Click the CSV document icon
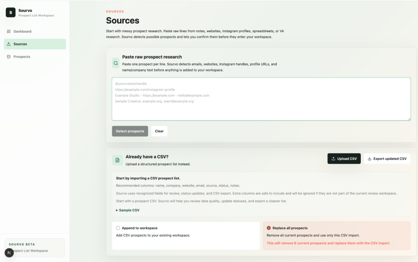Viewport: 418px width, 262px height. [x=117, y=160]
